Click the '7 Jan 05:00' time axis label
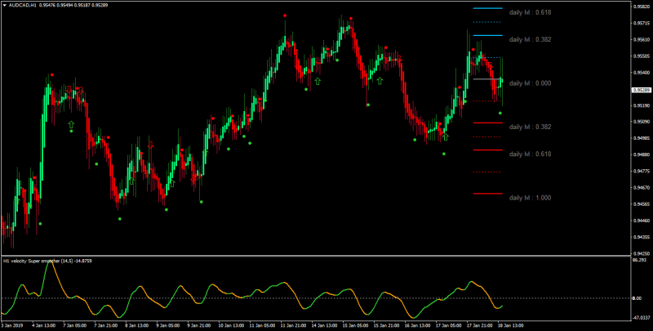653x331 pixels. pos(74,325)
